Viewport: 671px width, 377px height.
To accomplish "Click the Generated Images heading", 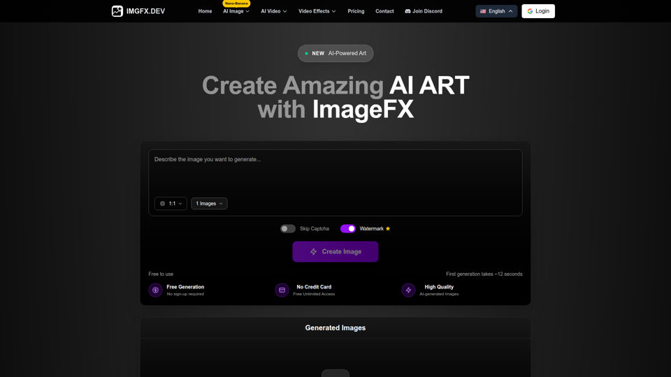I will (x=335, y=328).
